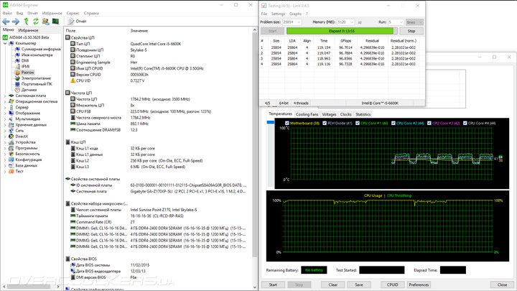Open the Отчет report toolbar button
This screenshot has width=517, height=291.
point(77,22)
